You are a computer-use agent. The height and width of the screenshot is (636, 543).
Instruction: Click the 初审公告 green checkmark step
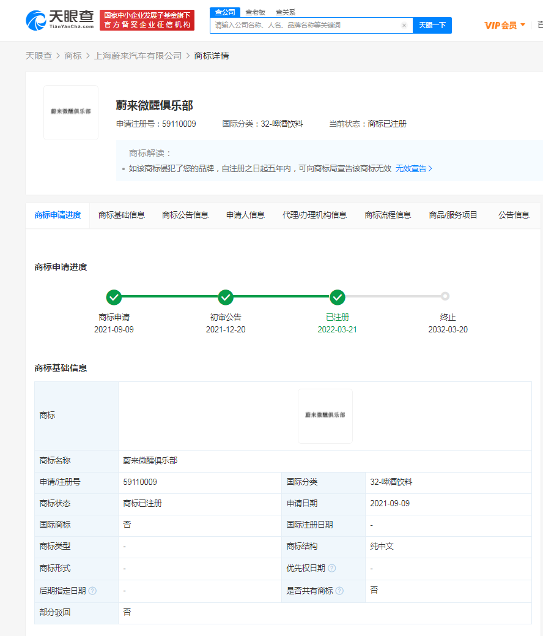coord(226,297)
